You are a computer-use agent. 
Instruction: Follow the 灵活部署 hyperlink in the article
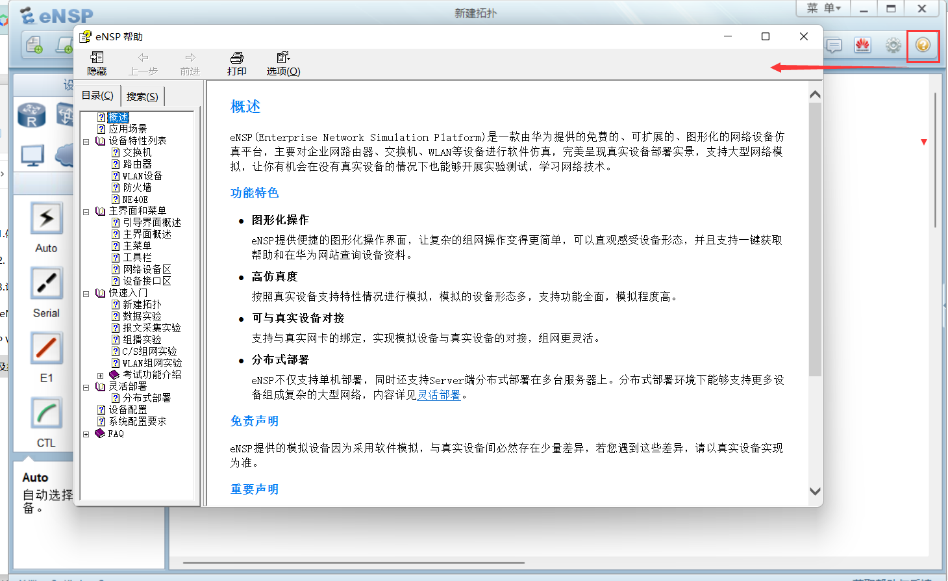(x=439, y=394)
